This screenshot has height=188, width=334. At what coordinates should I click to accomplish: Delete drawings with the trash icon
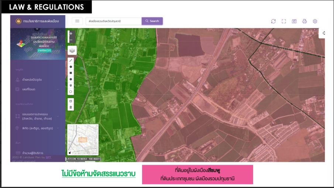click(x=71, y=107)
